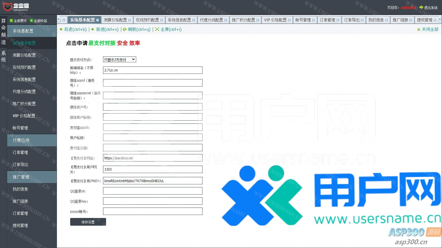
Task: Collapse the 付费应用 sidebar group
Action: point(32,140)
